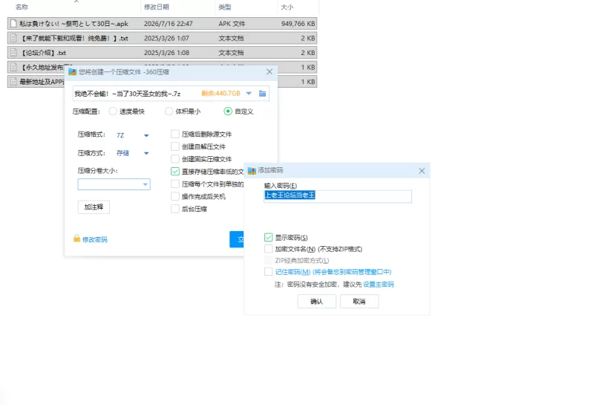Click the blue 立即压缩 button
The width and height of the screenshot is (594, 405).
point(237,239)
